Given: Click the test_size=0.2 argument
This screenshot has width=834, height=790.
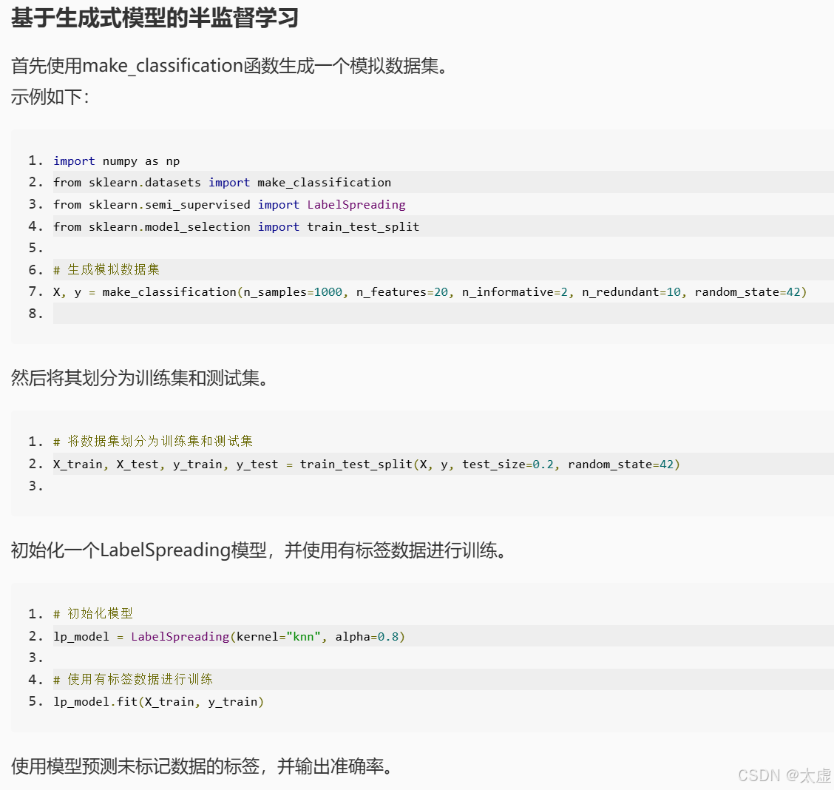Looking at the screenshot, I should tap(508, 465).
